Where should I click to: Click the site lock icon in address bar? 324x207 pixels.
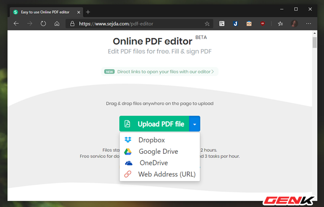coord(72,23)
